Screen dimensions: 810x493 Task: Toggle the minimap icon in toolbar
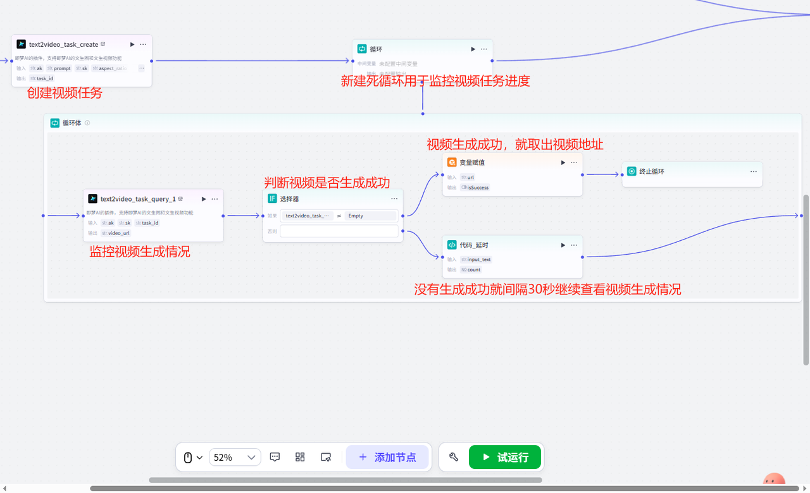click(x=326, y=457)
